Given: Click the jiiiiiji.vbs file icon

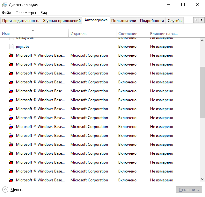Looking at the screenshot, I should click(x=11, y=46).
